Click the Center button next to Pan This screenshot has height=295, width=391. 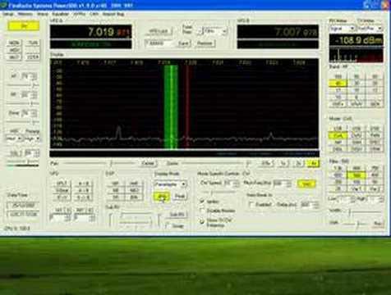pyautogui.click(x=148, y=163)
